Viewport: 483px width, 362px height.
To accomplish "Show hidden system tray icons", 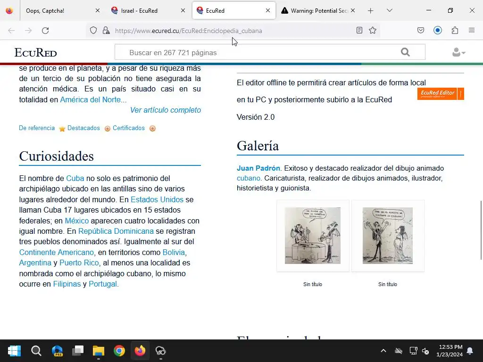I will [383, 351].
